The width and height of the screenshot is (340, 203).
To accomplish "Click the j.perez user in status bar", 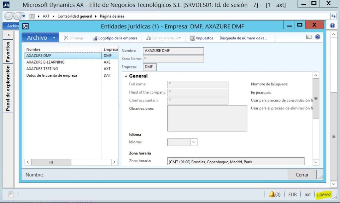I will (324, 195).
